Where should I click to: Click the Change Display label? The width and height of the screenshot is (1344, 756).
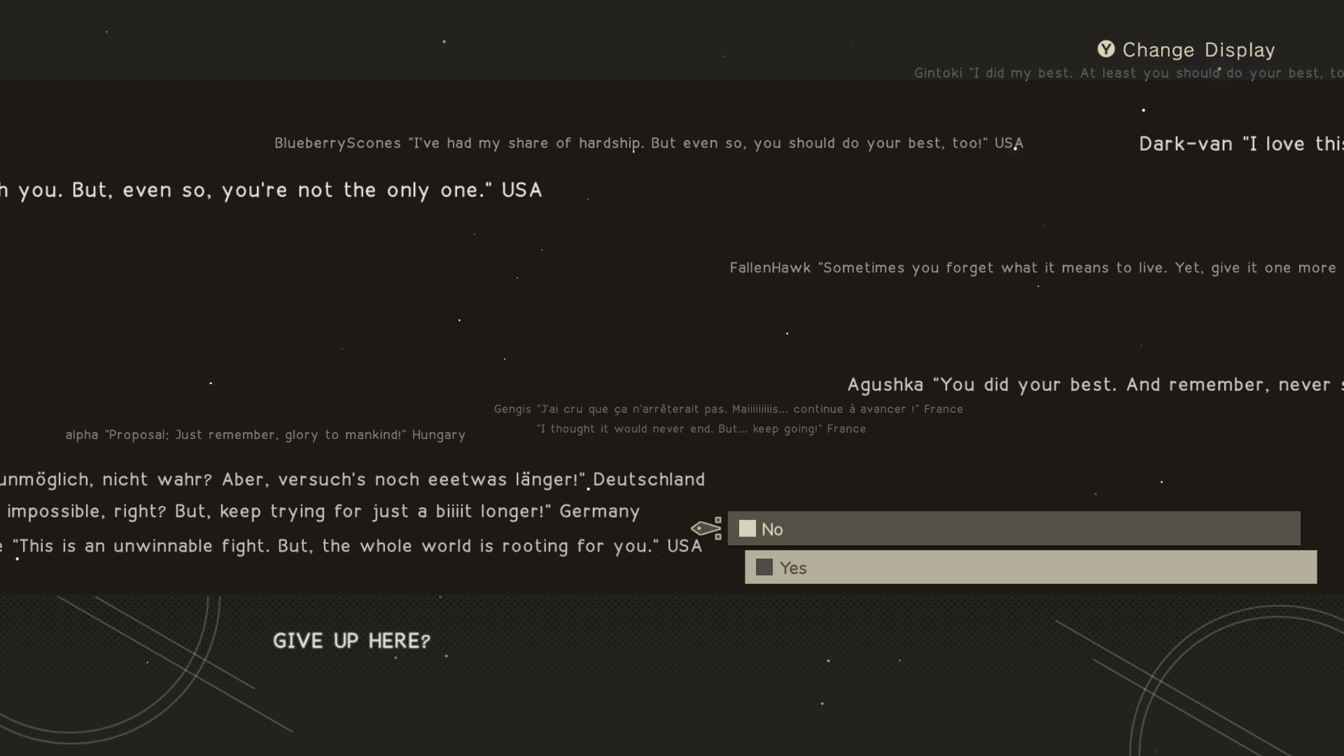click(x=1198, y=50)
